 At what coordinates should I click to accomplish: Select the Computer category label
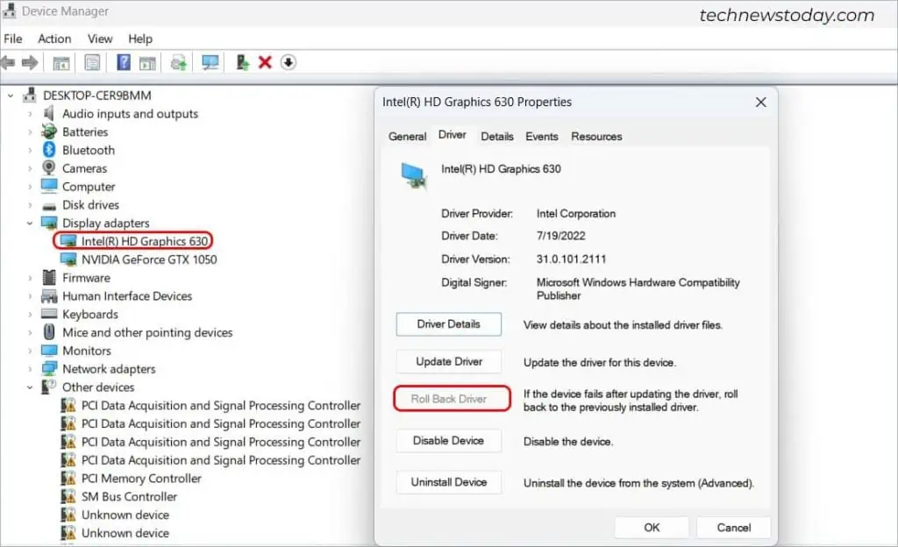click(x=89, y=187)
